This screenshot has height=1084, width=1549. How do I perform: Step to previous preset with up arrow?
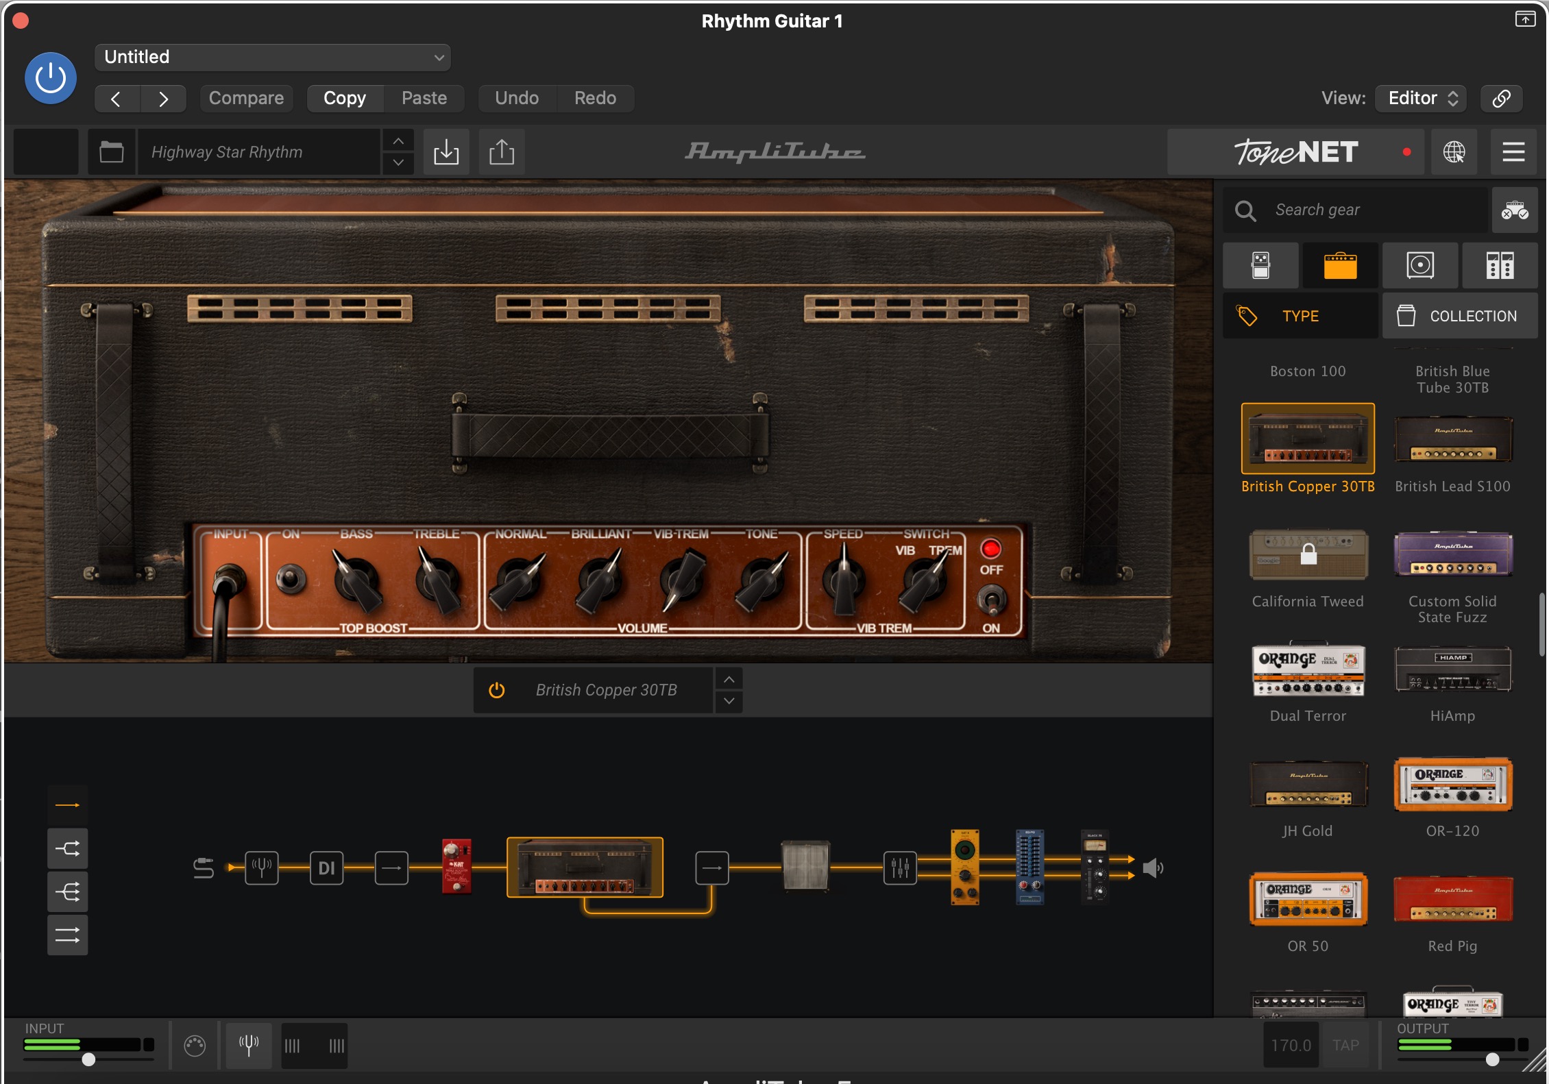(x=398, y=141)
